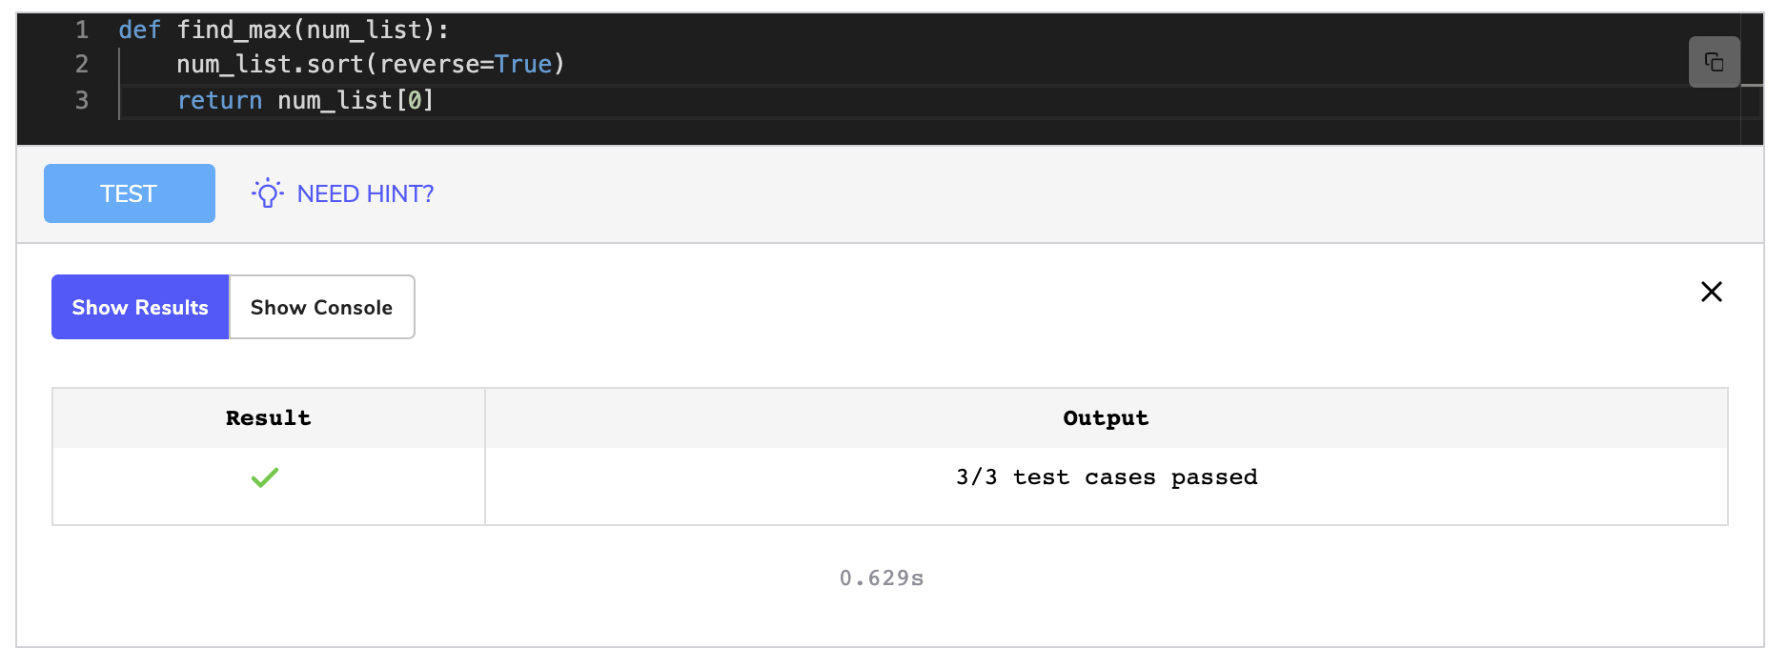The width and height of the screenshot is (1788, 669).
Task: Click the 0.629s execution time text
Action: 882,578
